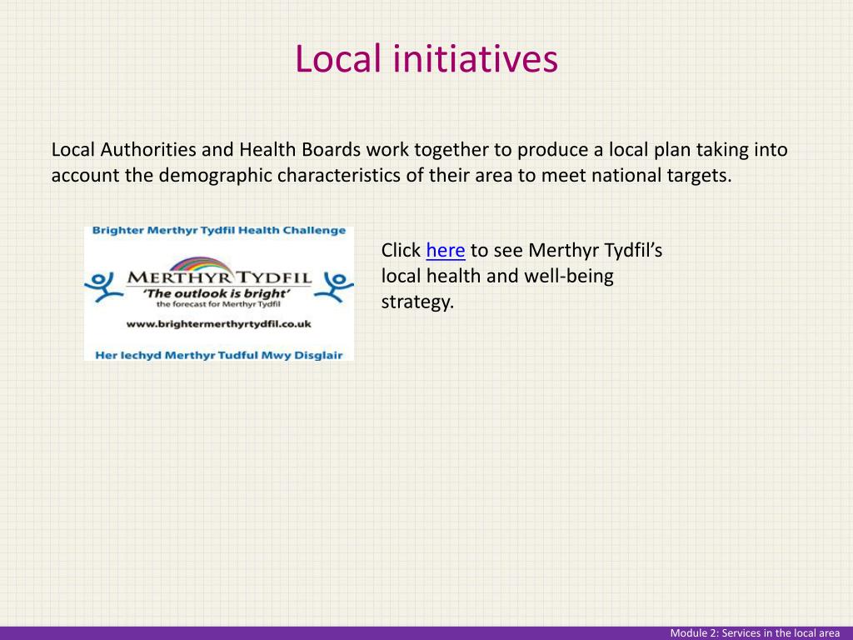Click the right blue jumping figure icon
Screen dimensions: 853x640
(334, 287)
